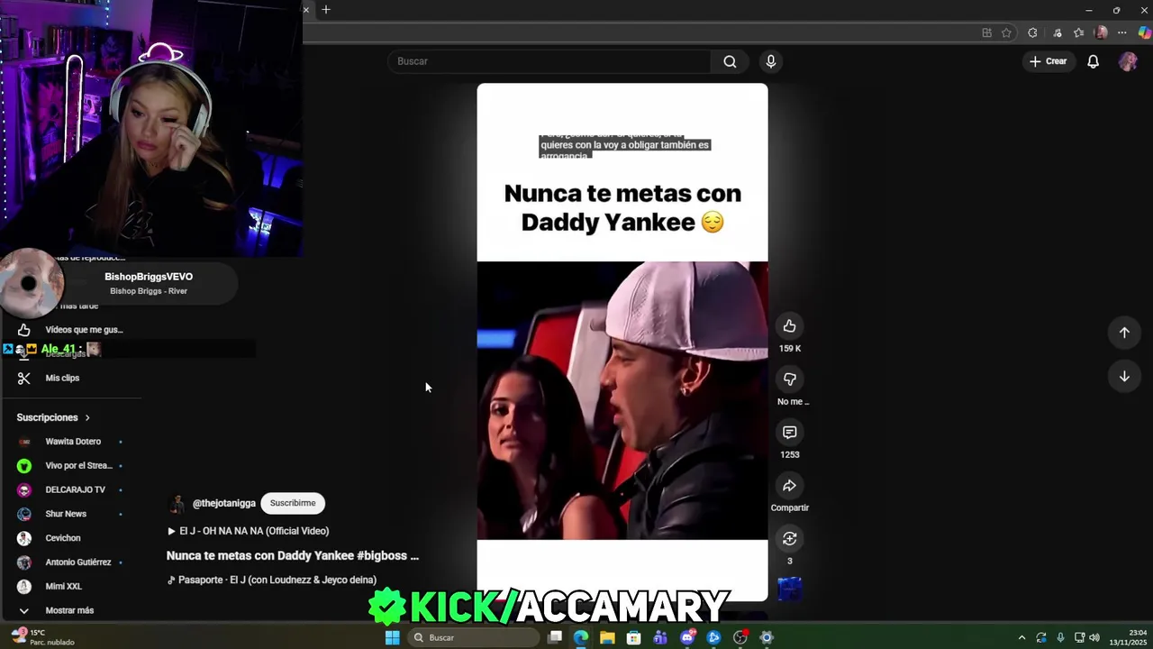Open El J - OH NA NA NA video link
The height and width of the screenshot is (649, 1153).
pyautogui.click(x=248, y=531)
